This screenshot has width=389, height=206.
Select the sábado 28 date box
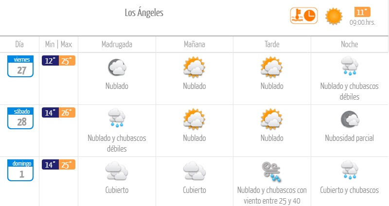tap(20, 118)
